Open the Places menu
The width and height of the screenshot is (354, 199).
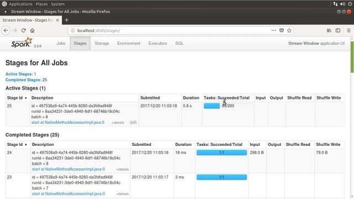42,4
